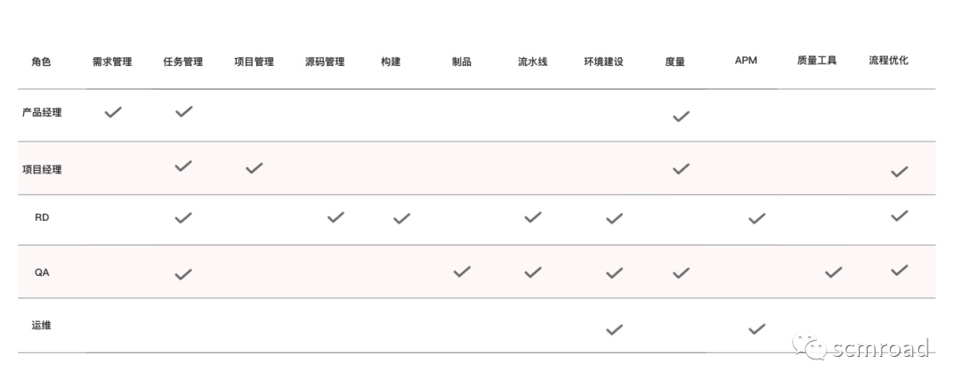961x388 pixels.
Task: Click the QA row label
Action: click(42, 273)
